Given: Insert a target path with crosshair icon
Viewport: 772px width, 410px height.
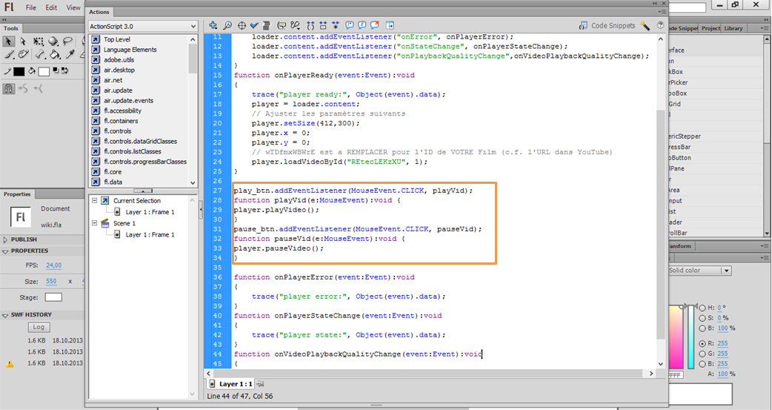Looking at the screenshot, I should click(x=241, y=26).
